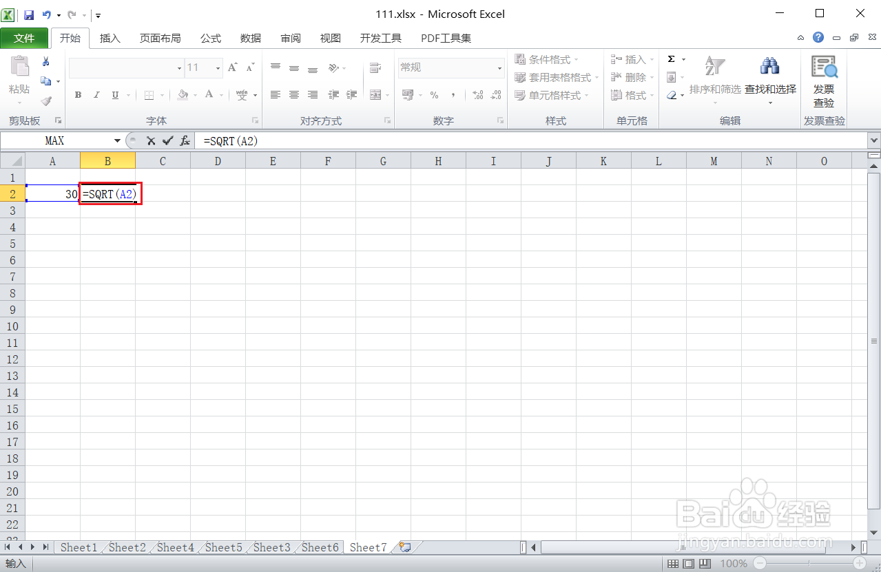This screenshot has height=572, width=881.
Task: Click the Copy icon in clipboard group
Action: click(45, 81)
